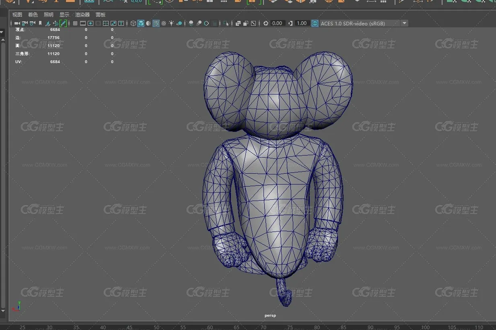Edit the Gamma value field 1.00
This screenshot has height=330, width=496.
[302, 23]
